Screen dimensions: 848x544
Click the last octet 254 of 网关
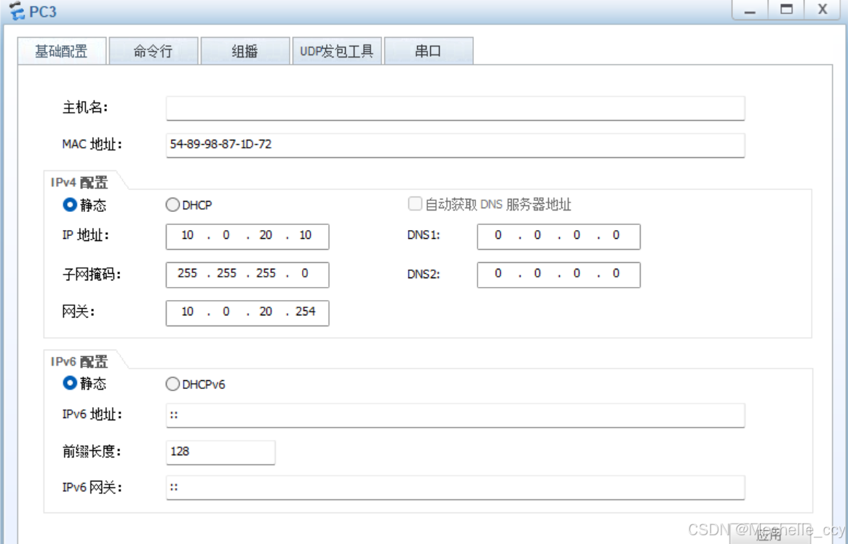(306, 311)
